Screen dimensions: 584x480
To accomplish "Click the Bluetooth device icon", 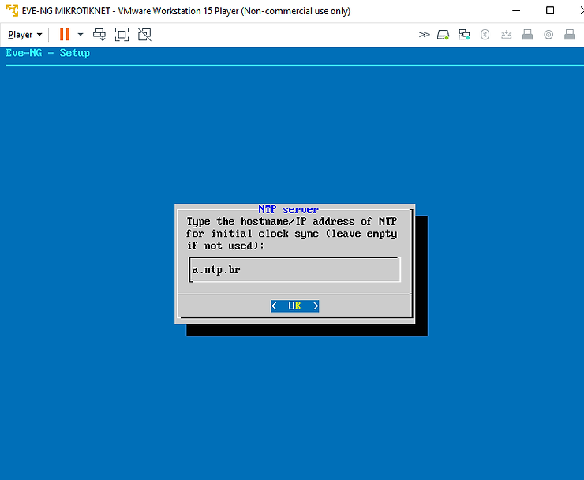I will [485, 35].
